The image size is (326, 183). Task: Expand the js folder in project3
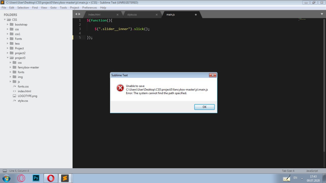[10, 82]
